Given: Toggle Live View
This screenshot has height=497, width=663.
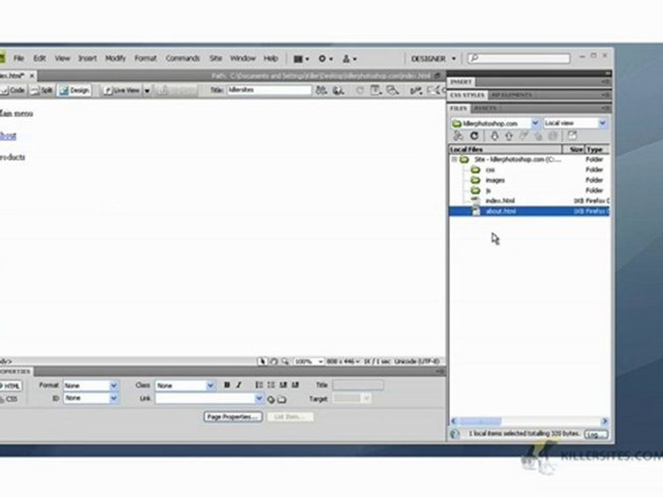Looking at the screenshot, I should click(122, 90).
